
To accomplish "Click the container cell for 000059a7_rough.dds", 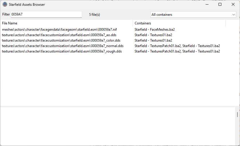I will point(177,51).
